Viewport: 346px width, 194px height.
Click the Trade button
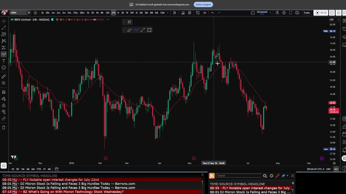307,13
